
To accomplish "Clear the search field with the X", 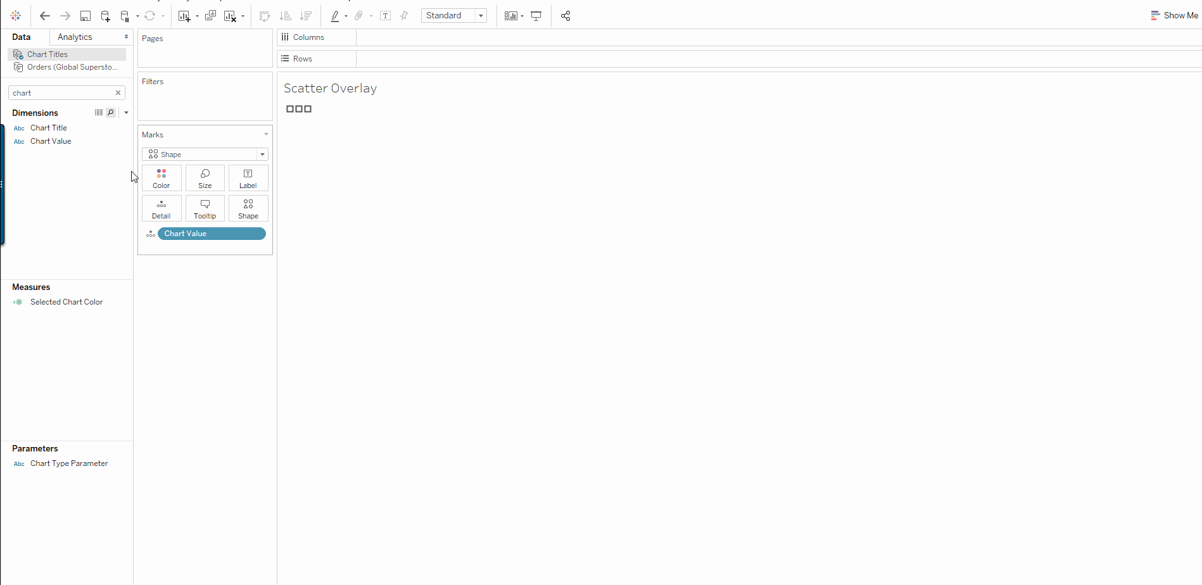I will [x=118, y=93].
